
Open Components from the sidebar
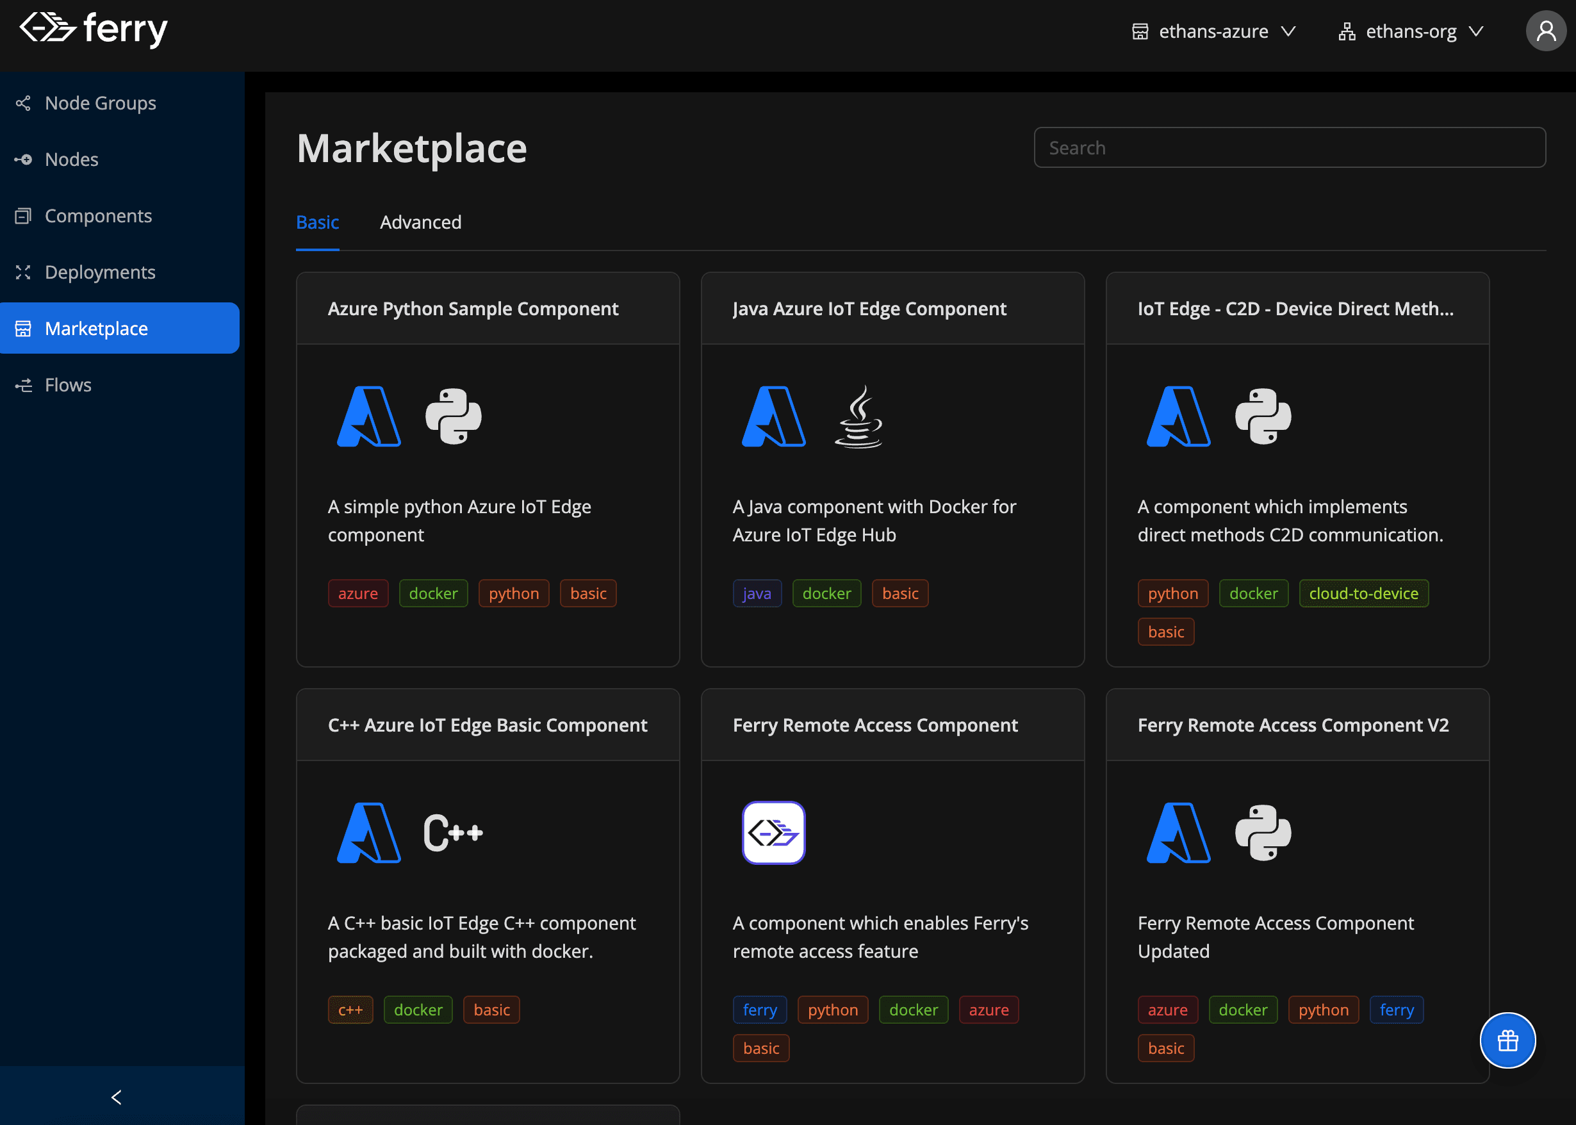point(120,216)
